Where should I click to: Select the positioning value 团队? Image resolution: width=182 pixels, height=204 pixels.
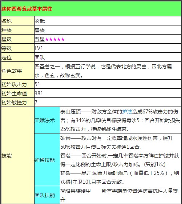tap(40, 57)
